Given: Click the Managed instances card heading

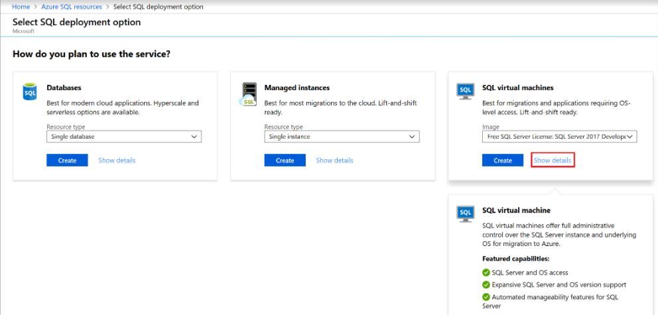Looking at the screenshot, I should click(x=297, y=88).
